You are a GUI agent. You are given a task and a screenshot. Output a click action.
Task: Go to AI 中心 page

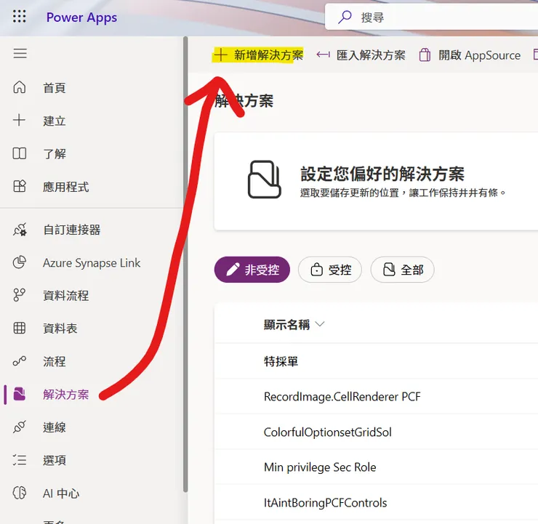click(61, 493)
